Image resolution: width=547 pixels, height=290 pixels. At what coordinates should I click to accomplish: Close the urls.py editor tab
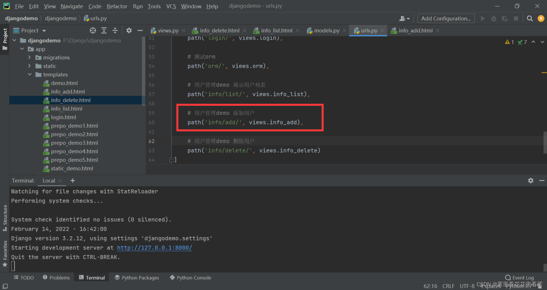point(382,31)
